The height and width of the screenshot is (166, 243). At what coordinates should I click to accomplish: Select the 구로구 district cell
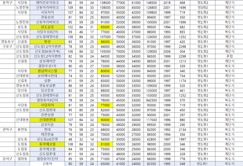(x=8, y=47)
